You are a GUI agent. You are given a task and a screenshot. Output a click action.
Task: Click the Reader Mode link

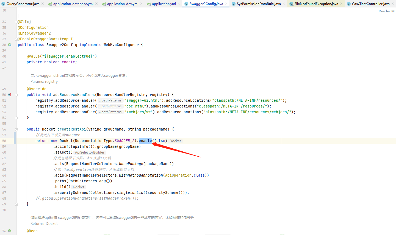point(388,11)
